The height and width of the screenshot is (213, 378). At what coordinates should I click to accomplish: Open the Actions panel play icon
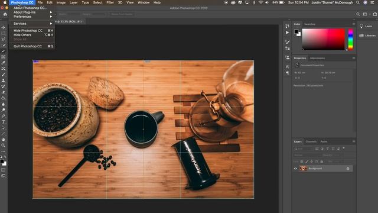pyautogui.click(x=288, y=33)
